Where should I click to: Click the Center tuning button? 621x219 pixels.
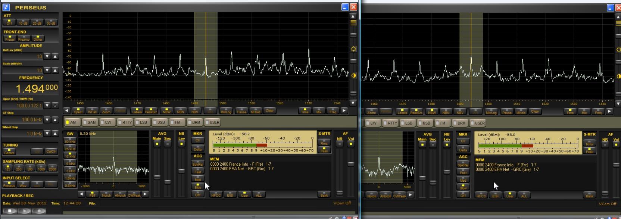[9, 151]
